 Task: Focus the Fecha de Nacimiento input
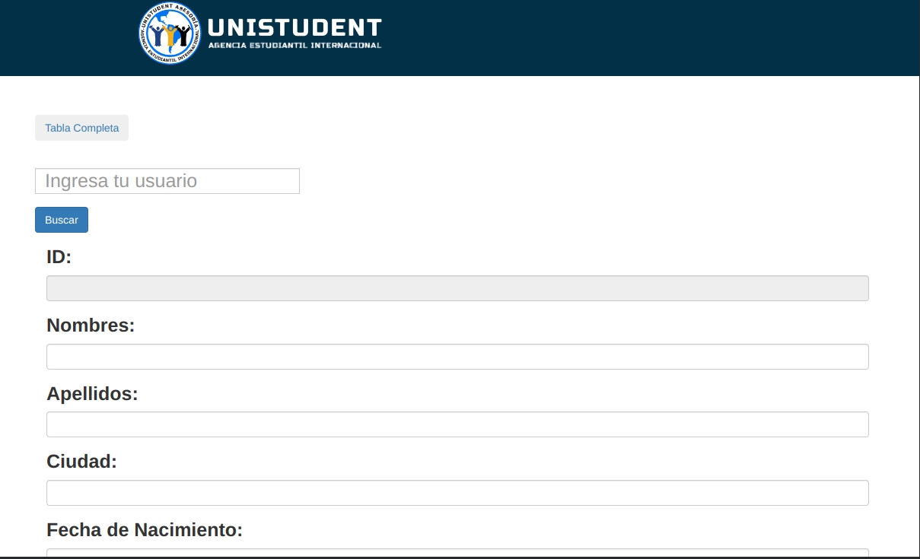[x=457, y=553]
